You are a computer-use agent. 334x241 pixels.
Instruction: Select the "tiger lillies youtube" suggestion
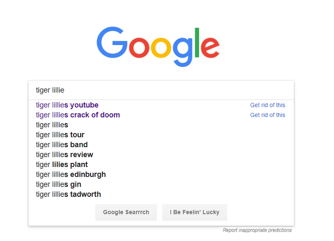click(67, 105)
